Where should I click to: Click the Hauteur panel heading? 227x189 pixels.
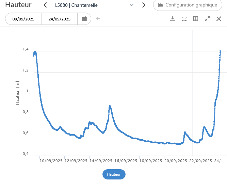(19, 5)
